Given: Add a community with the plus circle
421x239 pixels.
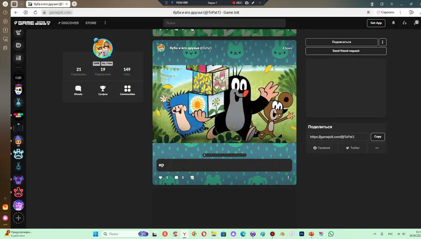Looking at the screenshot, I should (18, 218).
